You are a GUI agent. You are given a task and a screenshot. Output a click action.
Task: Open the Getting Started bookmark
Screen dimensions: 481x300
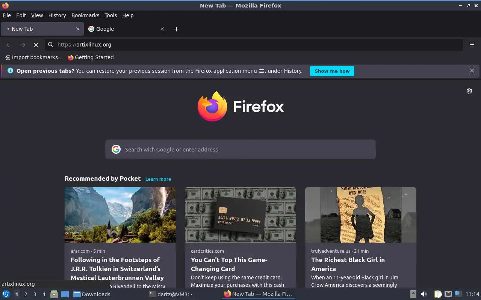(x=91, y=57)
